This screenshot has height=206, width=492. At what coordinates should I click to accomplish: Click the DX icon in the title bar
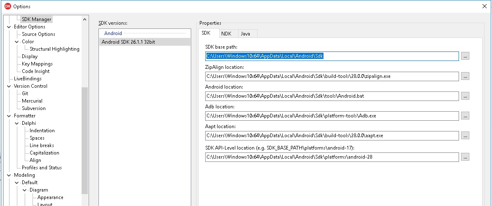pyautogui.click(x=8, y=6)
